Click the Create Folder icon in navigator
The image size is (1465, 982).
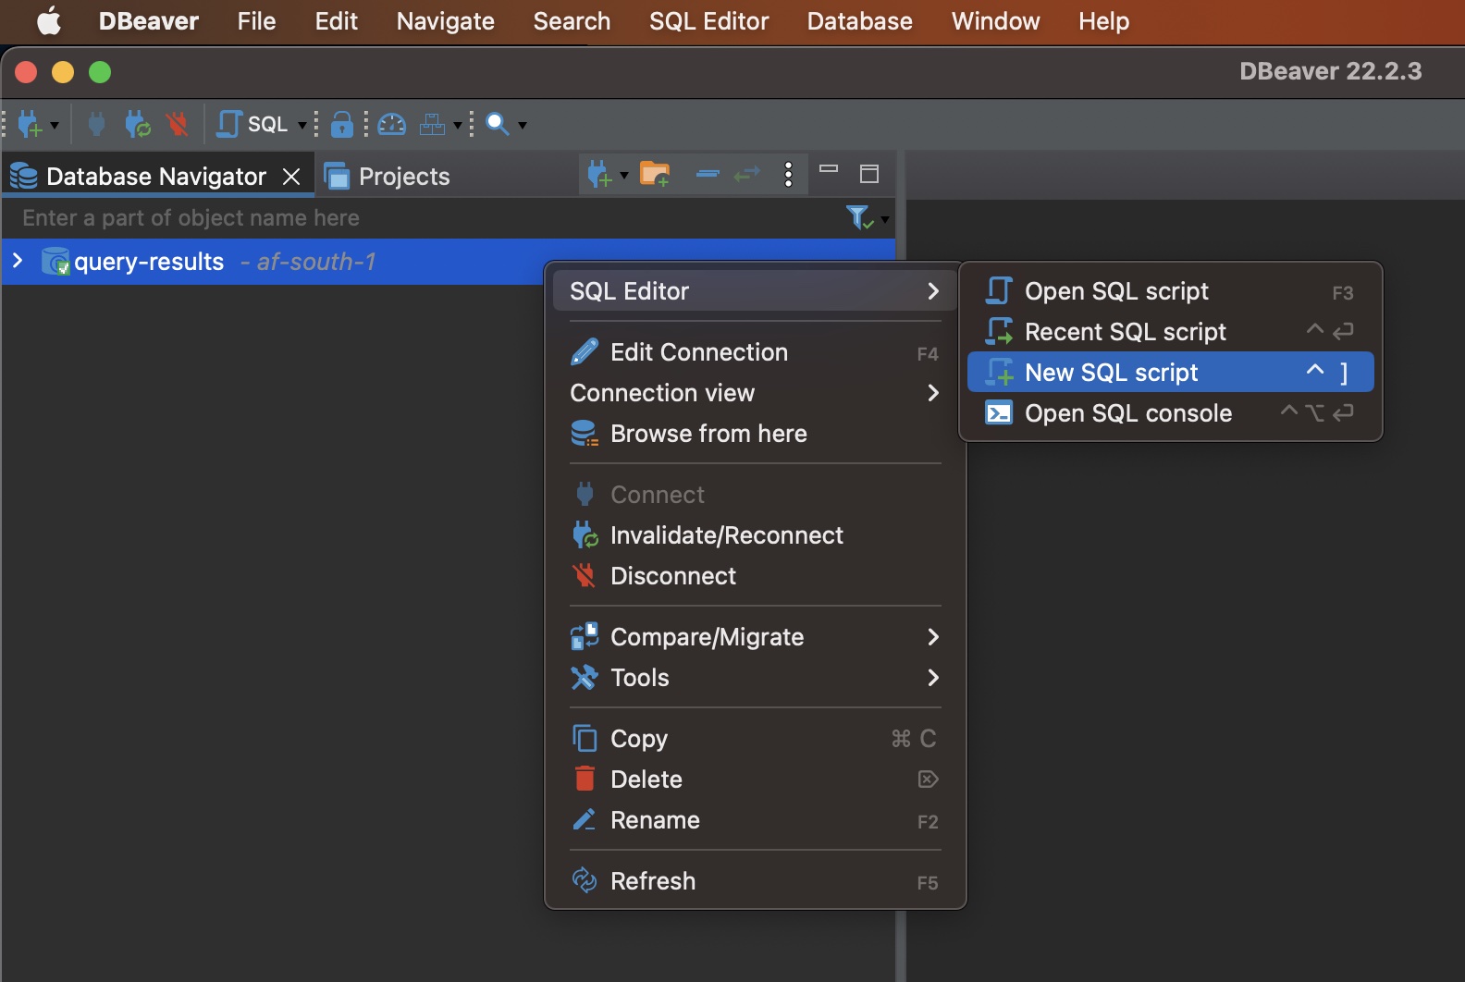click(x=655, y=174)
